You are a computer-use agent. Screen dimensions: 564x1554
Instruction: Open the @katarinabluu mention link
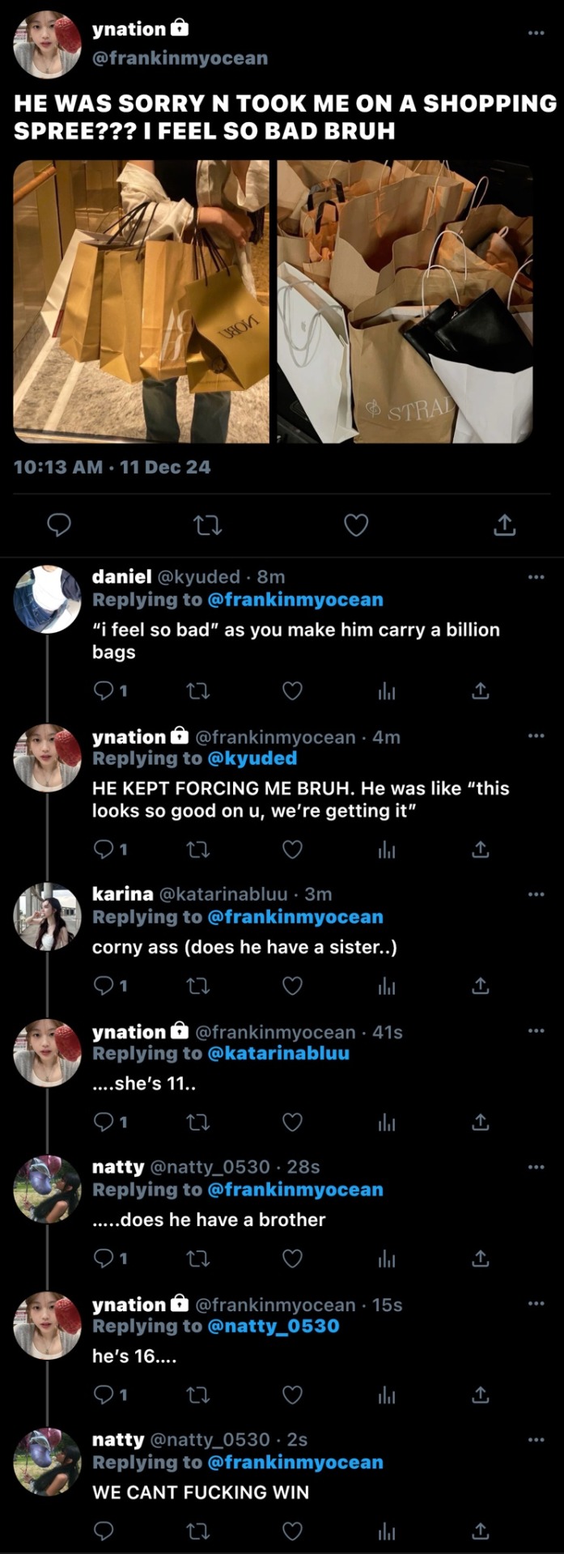[278, 1054]
